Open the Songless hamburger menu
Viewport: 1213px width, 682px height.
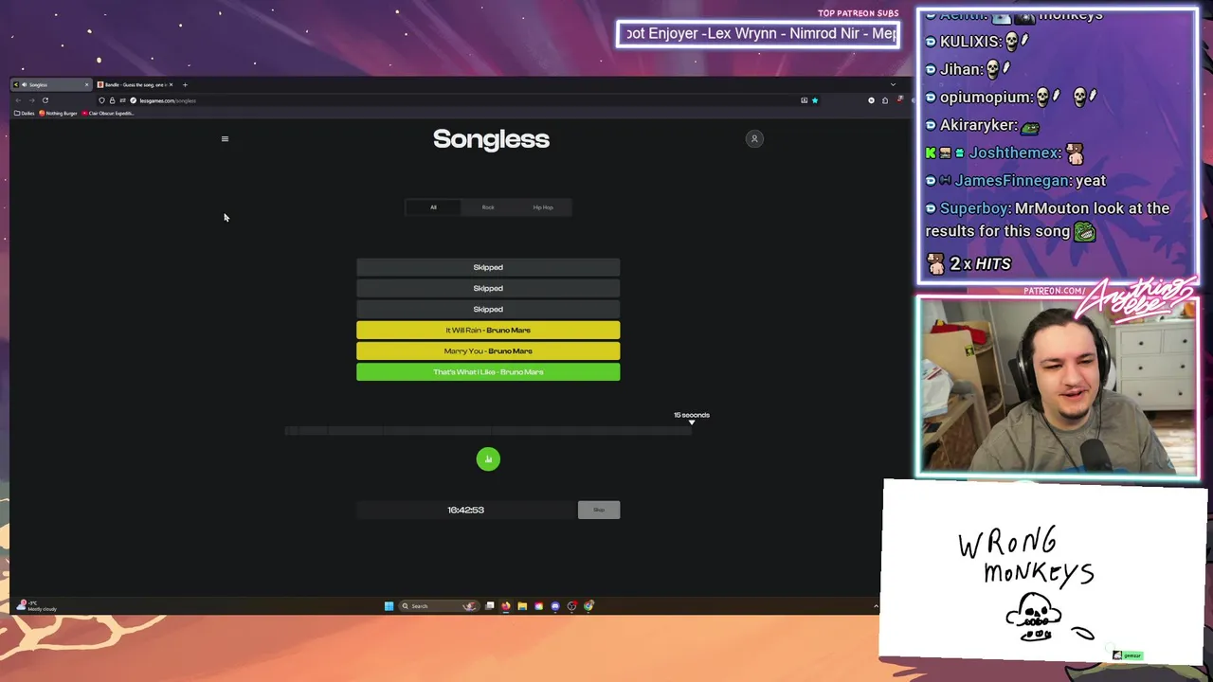tap(225, 139)
